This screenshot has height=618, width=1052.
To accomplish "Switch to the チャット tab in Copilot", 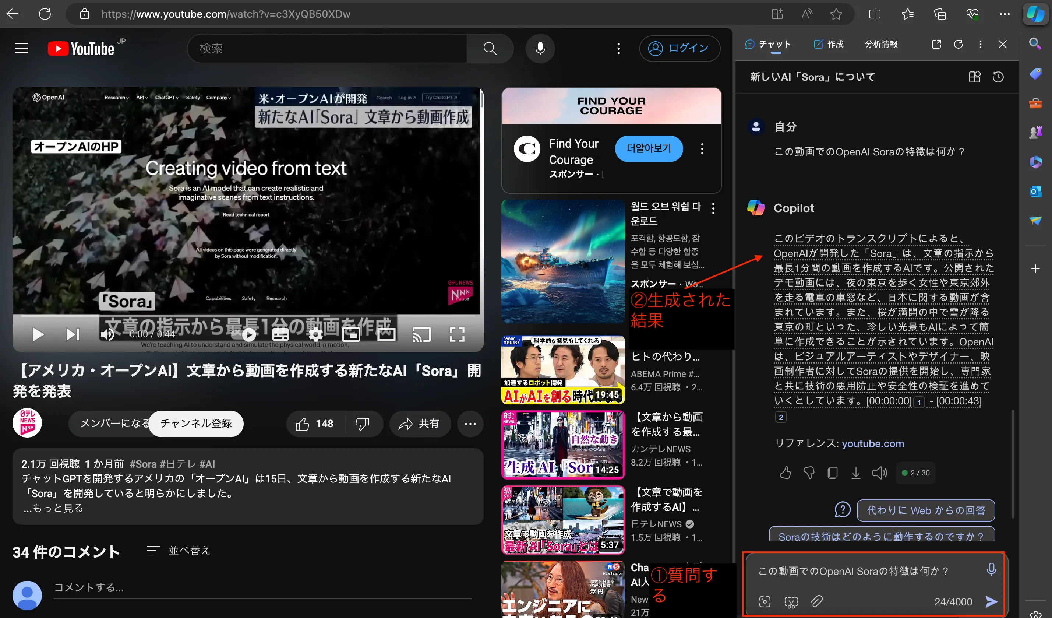I will [x=768, y=44].
